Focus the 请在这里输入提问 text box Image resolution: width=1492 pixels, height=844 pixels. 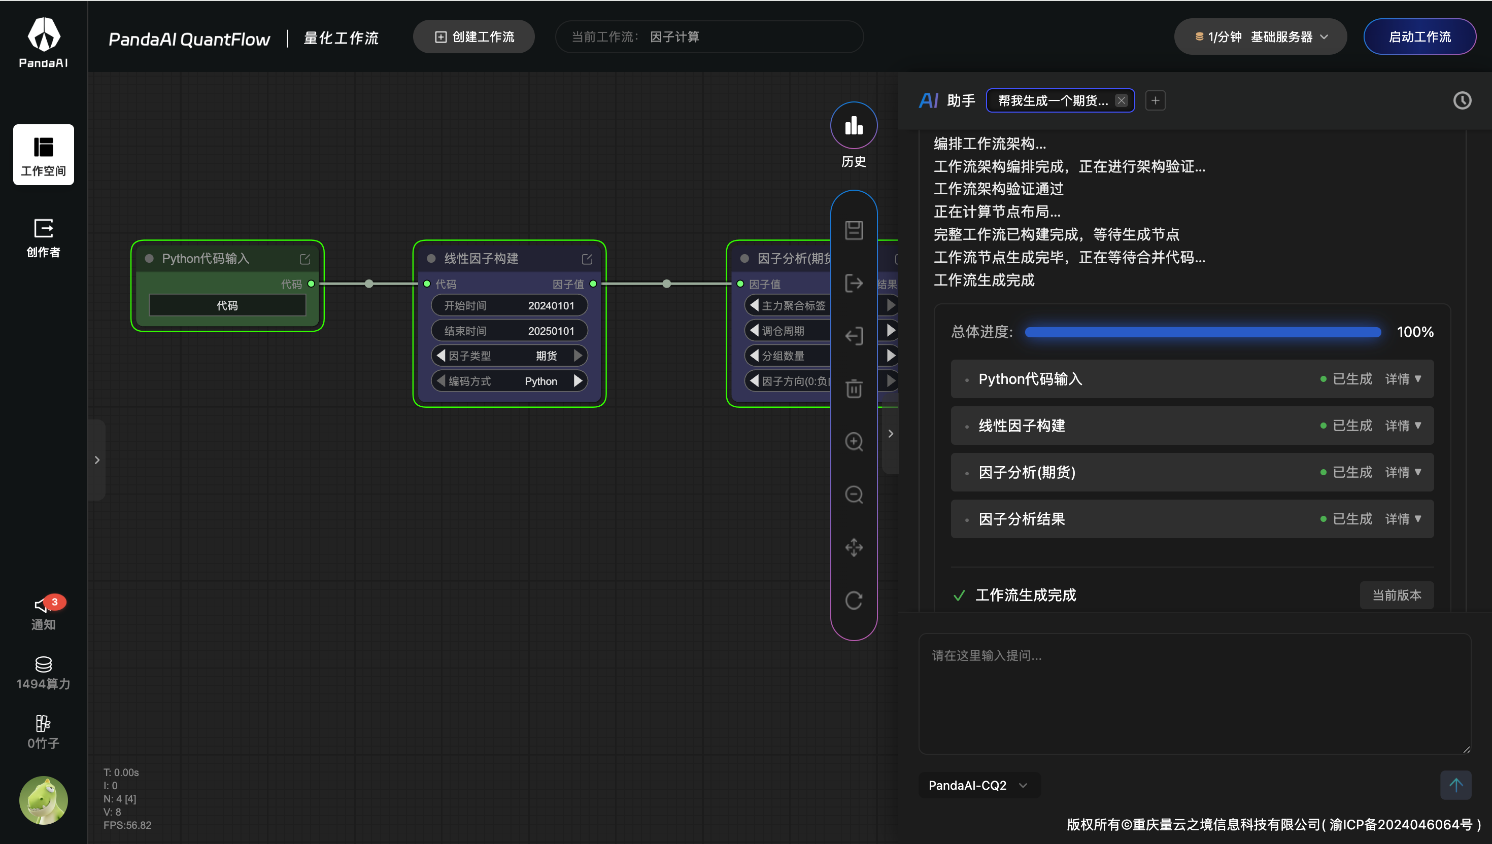click(1195, 693)
